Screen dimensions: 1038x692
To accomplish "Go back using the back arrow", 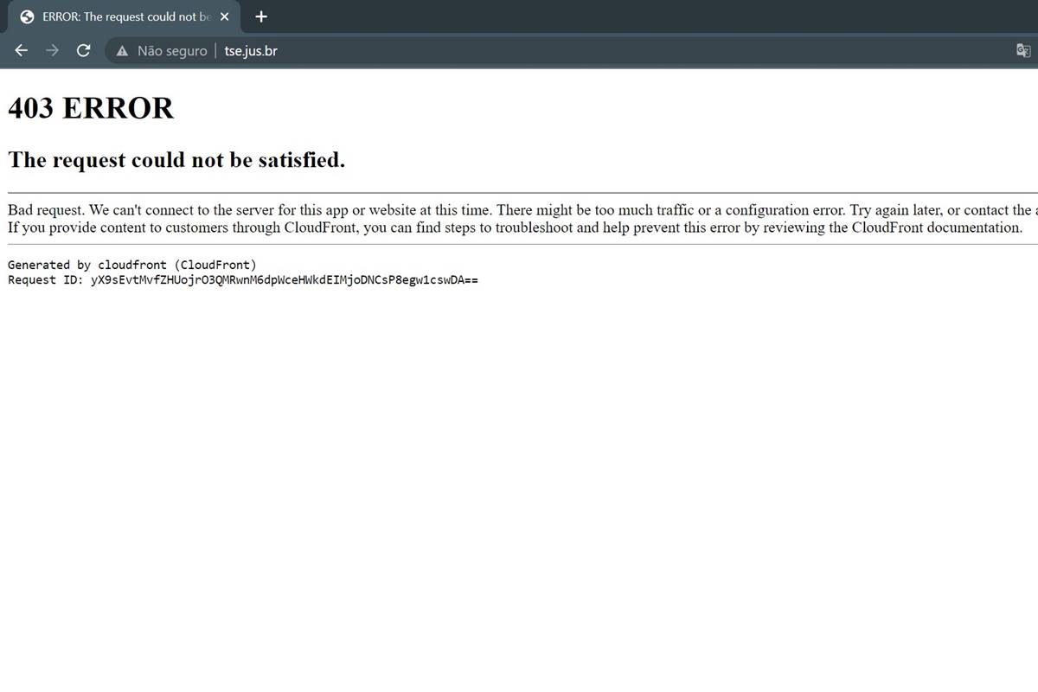I will click(22, 50).
